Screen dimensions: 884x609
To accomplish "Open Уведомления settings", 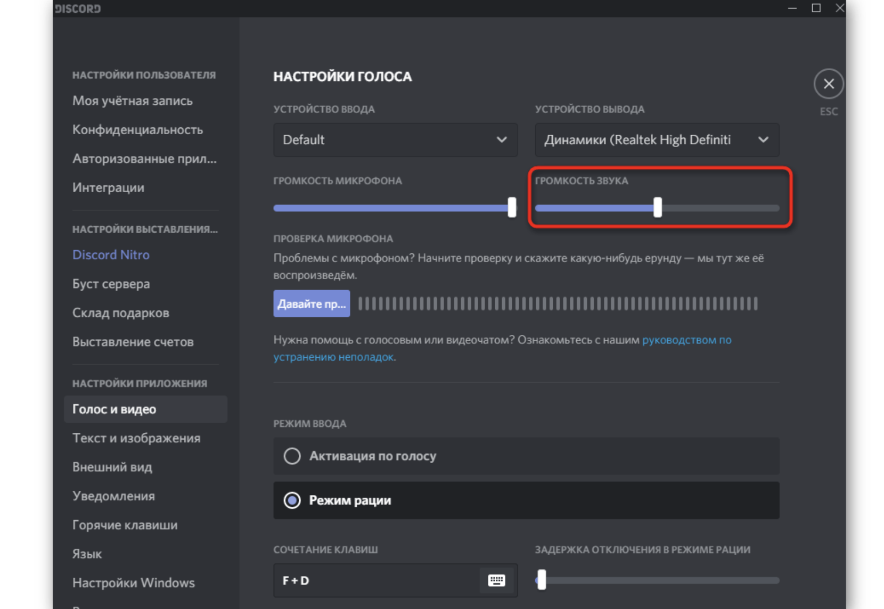I will [x=113, y=496].
